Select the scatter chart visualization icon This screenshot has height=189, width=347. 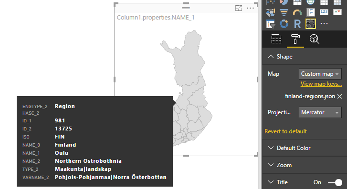coord(271,2)
